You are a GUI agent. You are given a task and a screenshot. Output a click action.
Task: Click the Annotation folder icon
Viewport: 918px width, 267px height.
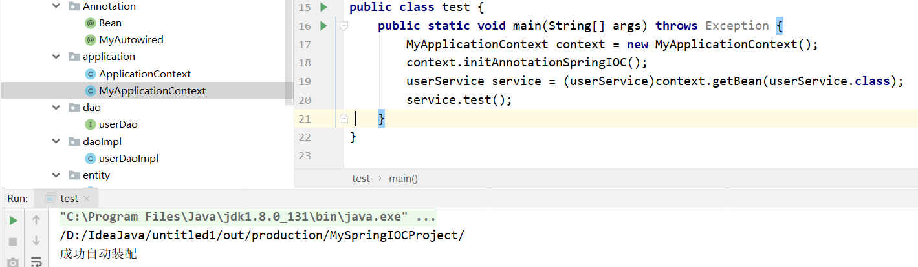click(x=74, y=6)
